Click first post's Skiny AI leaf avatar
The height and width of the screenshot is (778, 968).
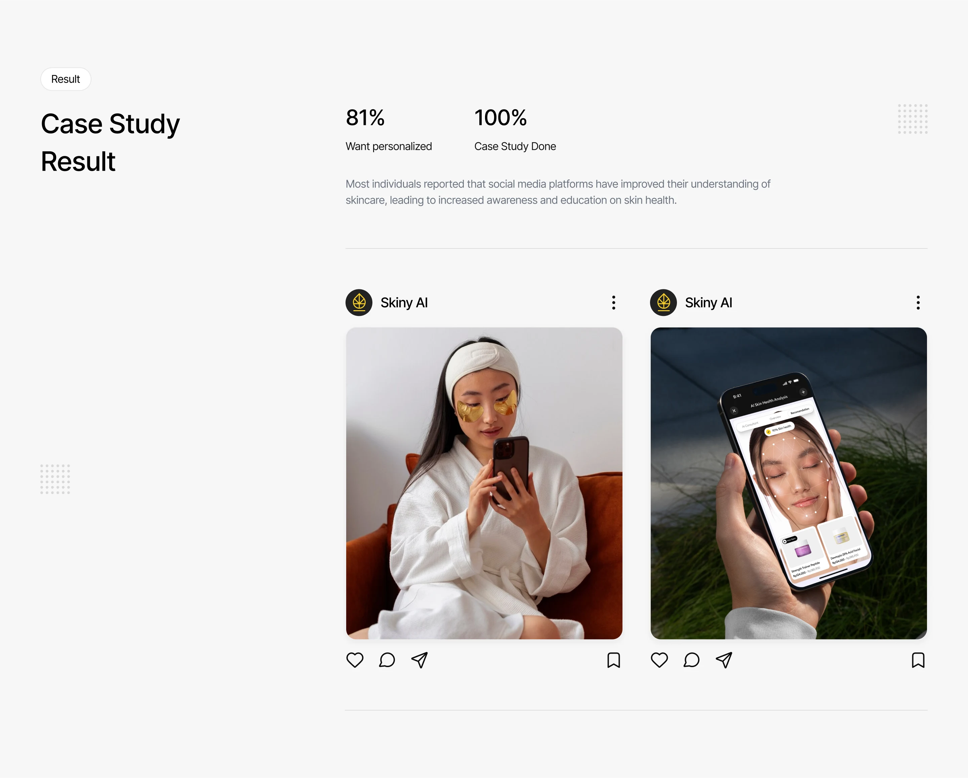point(359,302)
